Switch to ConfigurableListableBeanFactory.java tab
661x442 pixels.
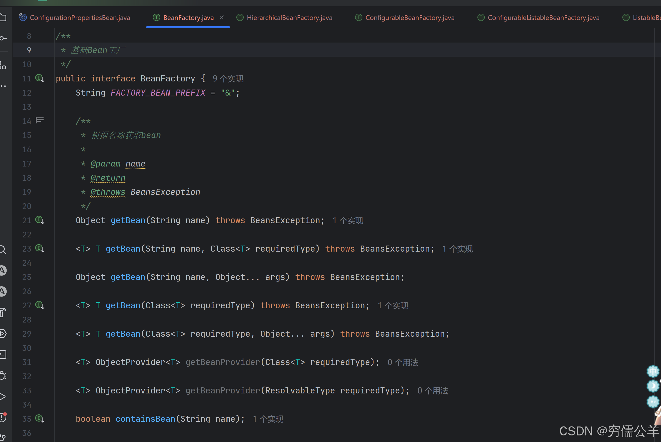click(x=543, y=18)
